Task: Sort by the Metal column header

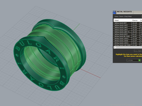Action: point(122,20)
